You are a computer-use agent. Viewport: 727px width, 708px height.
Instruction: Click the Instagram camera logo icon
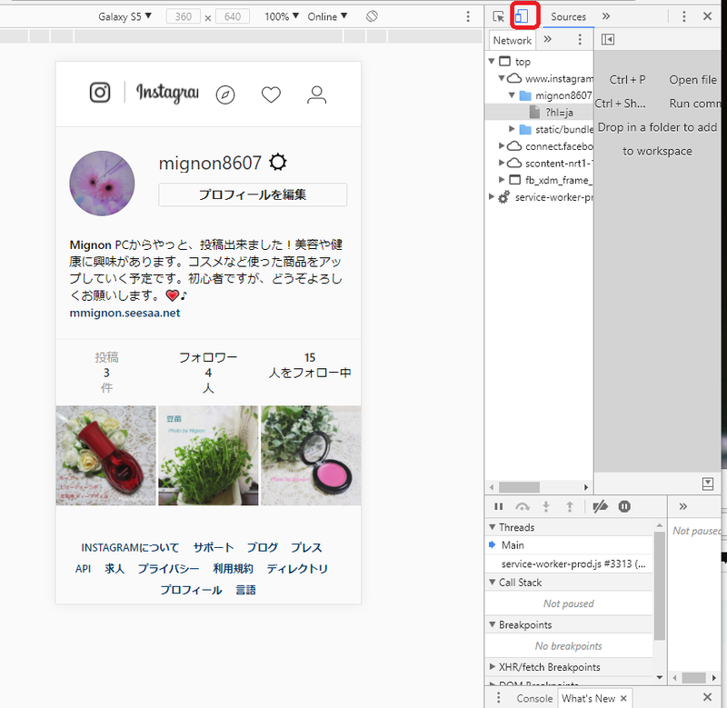(100, 93)
